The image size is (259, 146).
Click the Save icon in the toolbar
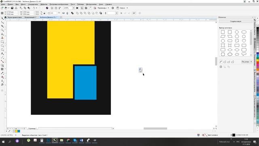[x=12, y=8]
